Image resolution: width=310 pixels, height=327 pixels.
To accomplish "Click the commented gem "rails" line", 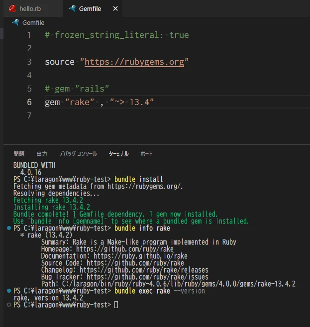I will (x=77, y=89).
